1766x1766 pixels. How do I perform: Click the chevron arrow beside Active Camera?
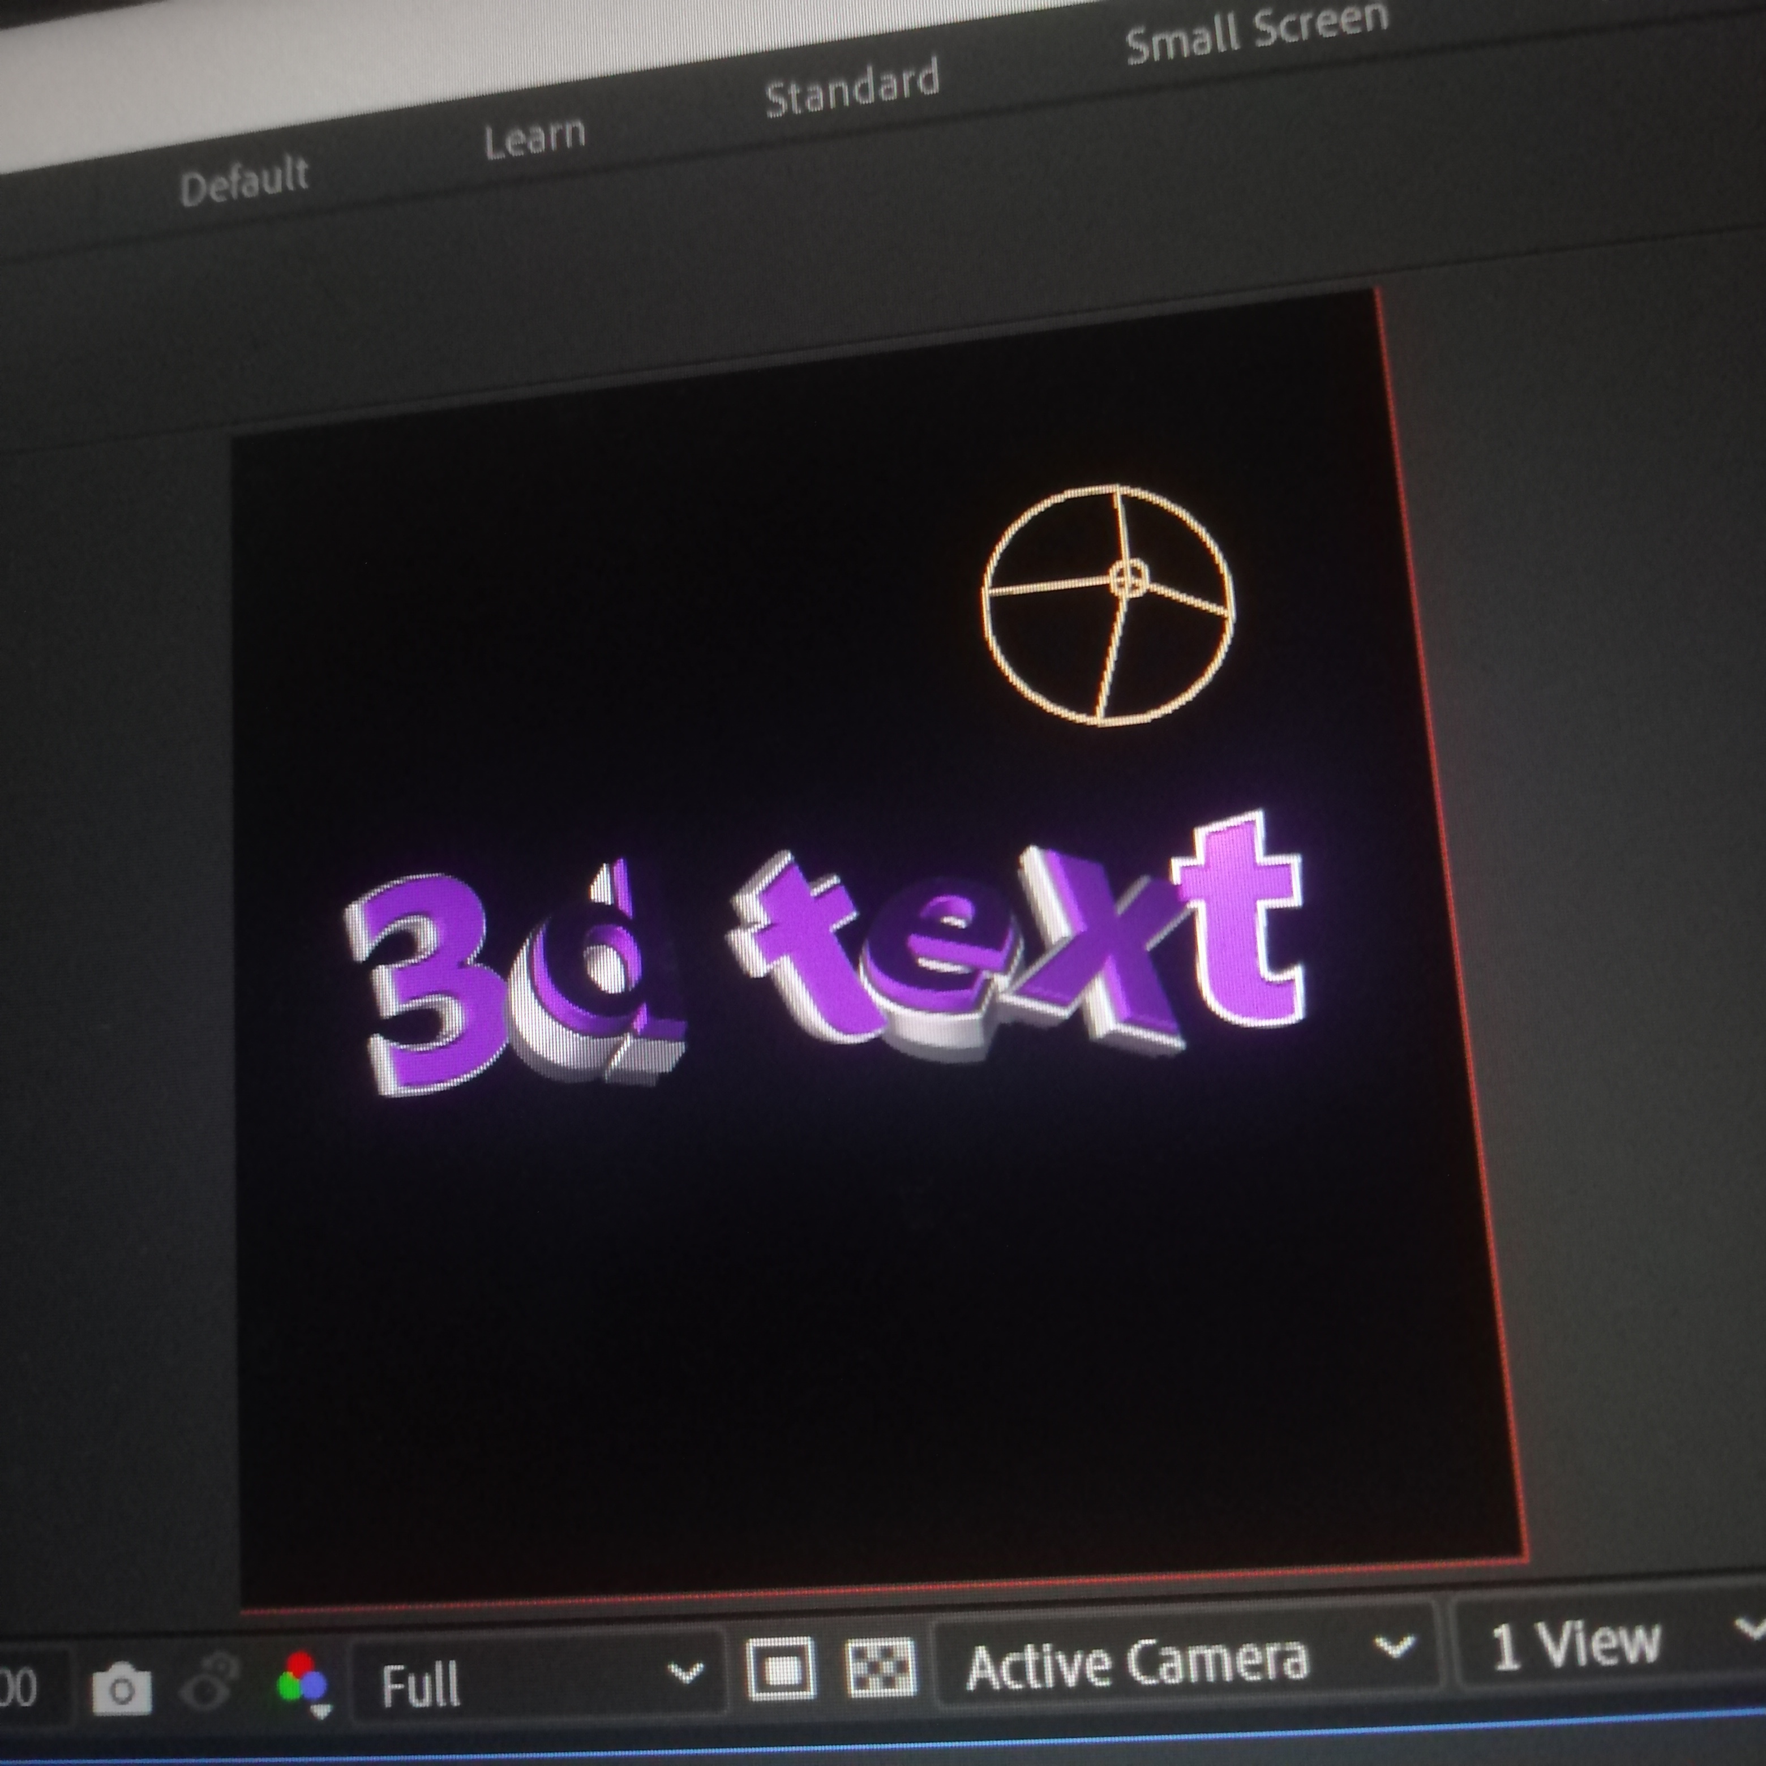tap(1395, 1647)
